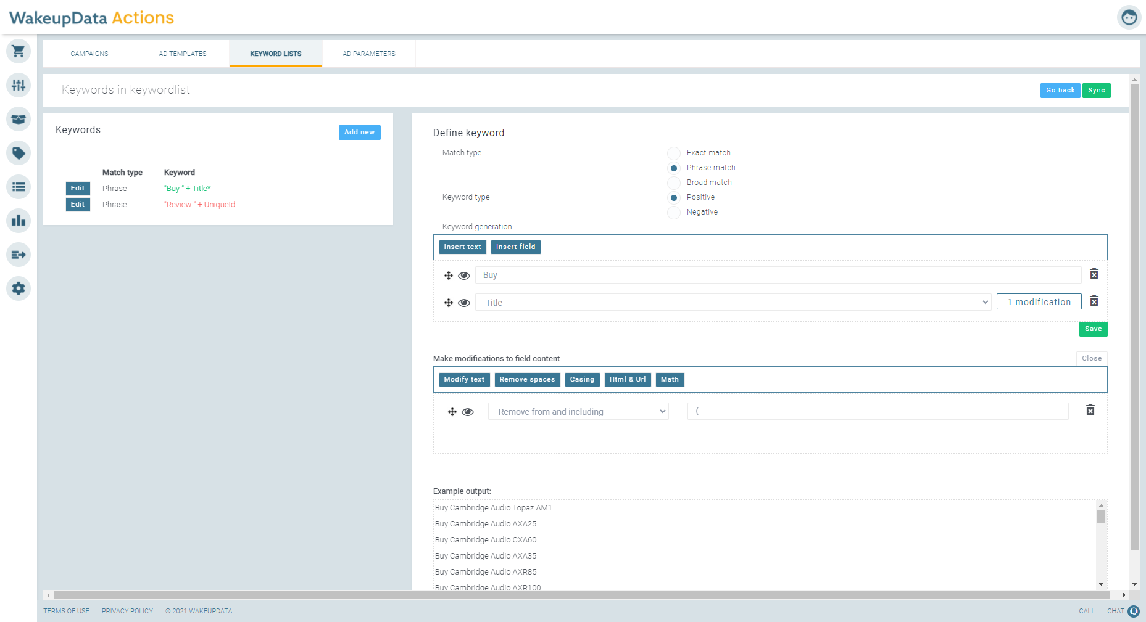Focus the Buy text input field
The image size is (1146, 622).
pyautogui.click(x=778, y=275)
